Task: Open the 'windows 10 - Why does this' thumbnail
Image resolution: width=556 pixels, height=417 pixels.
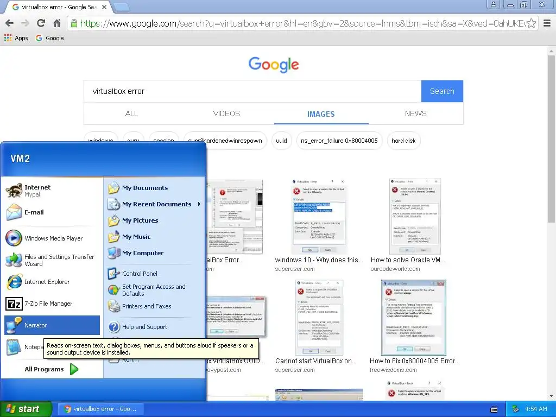Action: 319,217
